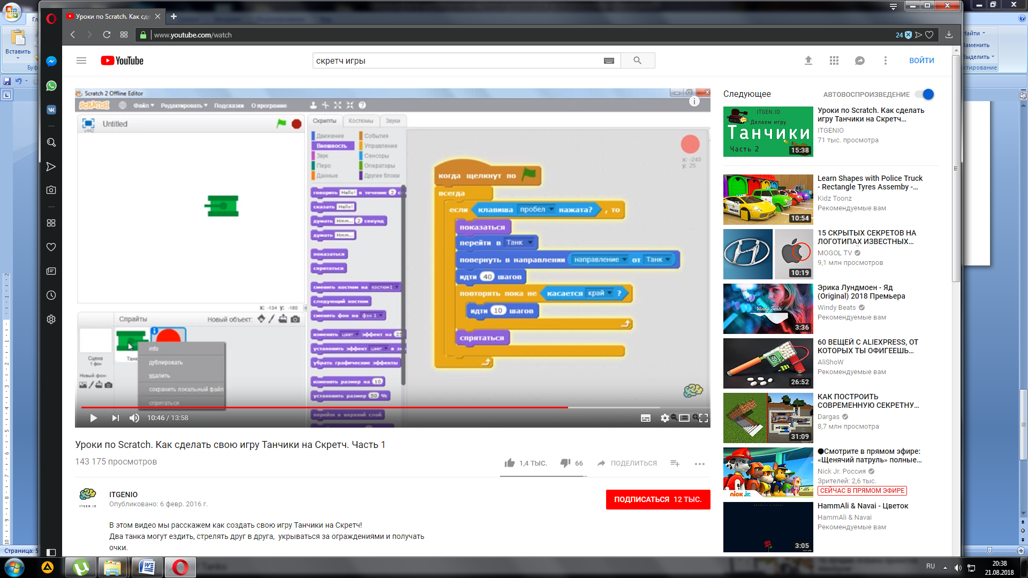Open personal news icon in sidebar
This screenshot has width=1028, height=578.
pos(51,271)
